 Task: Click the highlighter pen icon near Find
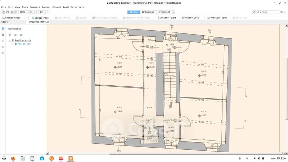point(255,12)
